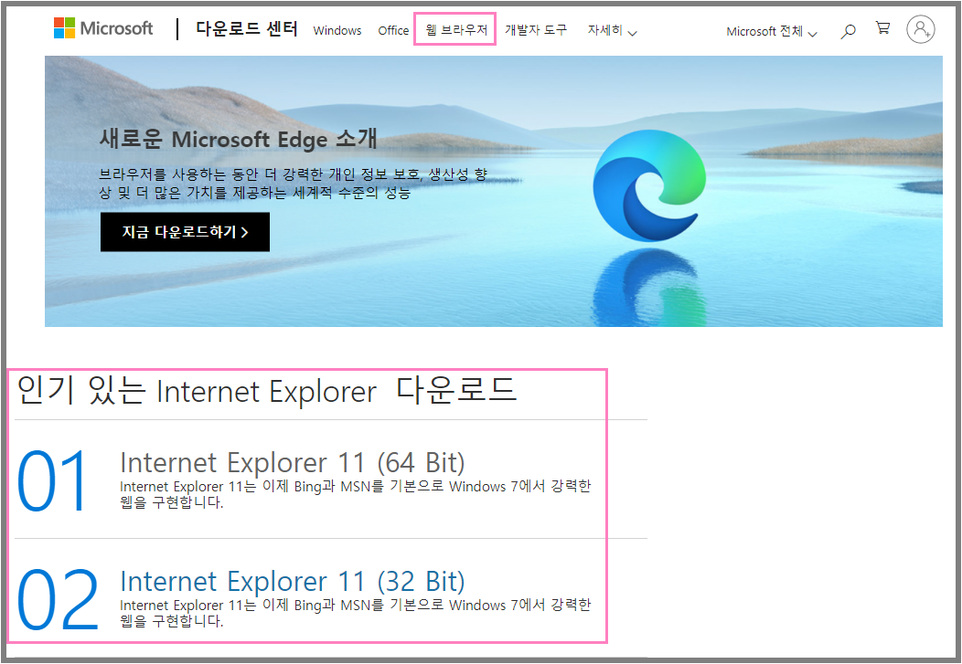Click the 지금 다운로드하기 button
Screen dimensions: 962x664
click(x=185, y=232)
